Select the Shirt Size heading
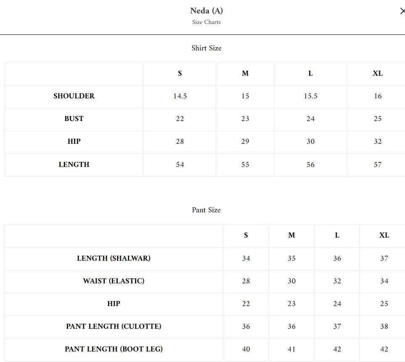 206,48
